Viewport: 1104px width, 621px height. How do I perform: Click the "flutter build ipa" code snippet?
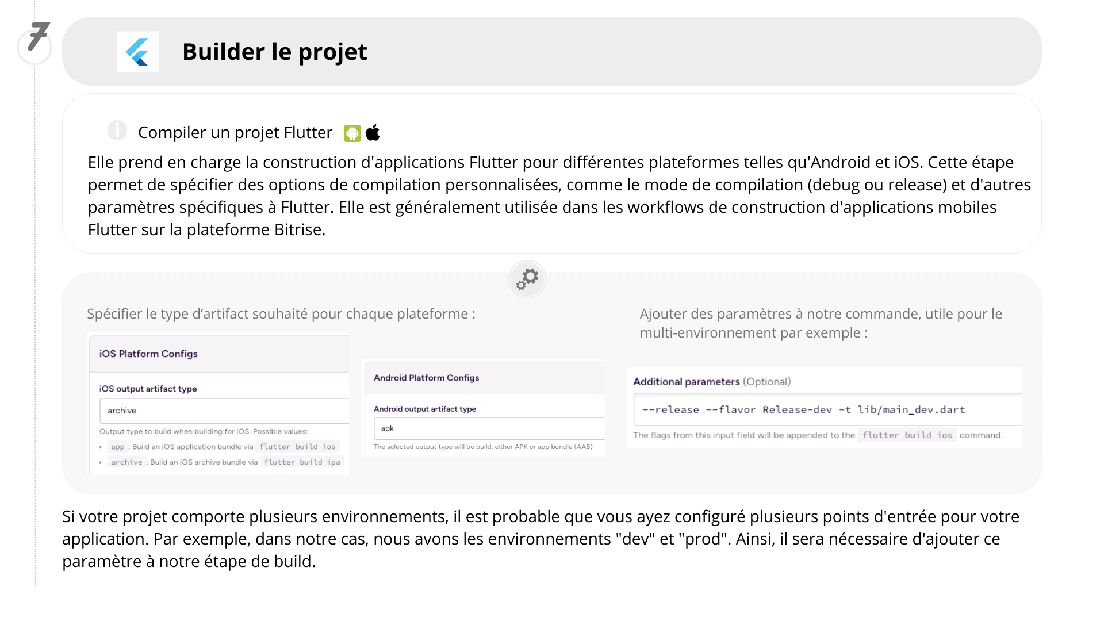click(302, 462)
